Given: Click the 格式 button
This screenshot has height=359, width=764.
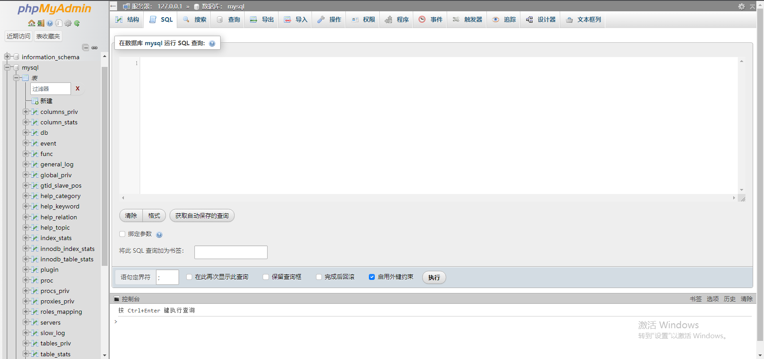Looking at the screenshot, I should point(154,216).
